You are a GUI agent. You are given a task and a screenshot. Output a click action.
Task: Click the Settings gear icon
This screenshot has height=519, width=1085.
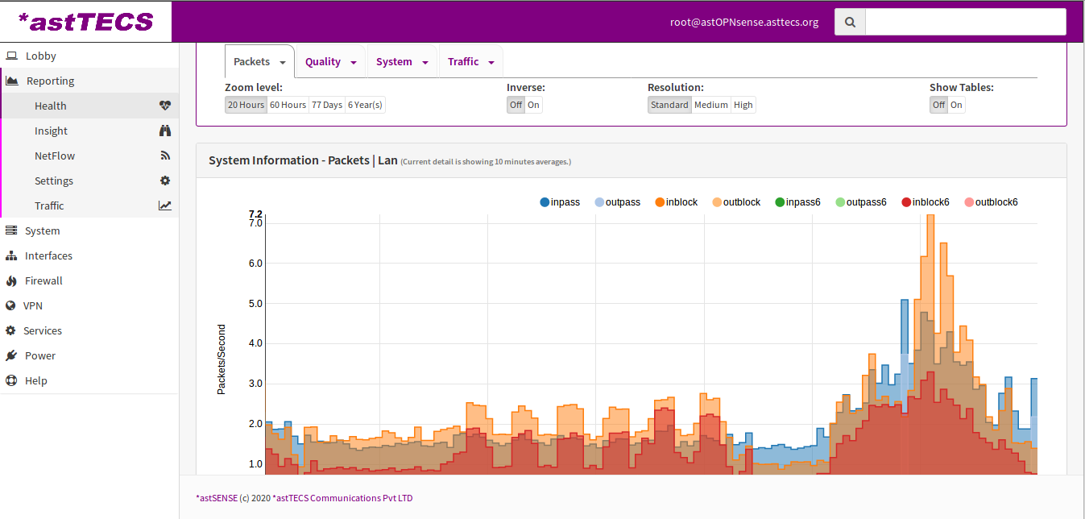(165, 181)
